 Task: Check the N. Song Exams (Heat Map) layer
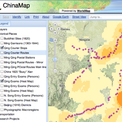[x=2, y=100]
